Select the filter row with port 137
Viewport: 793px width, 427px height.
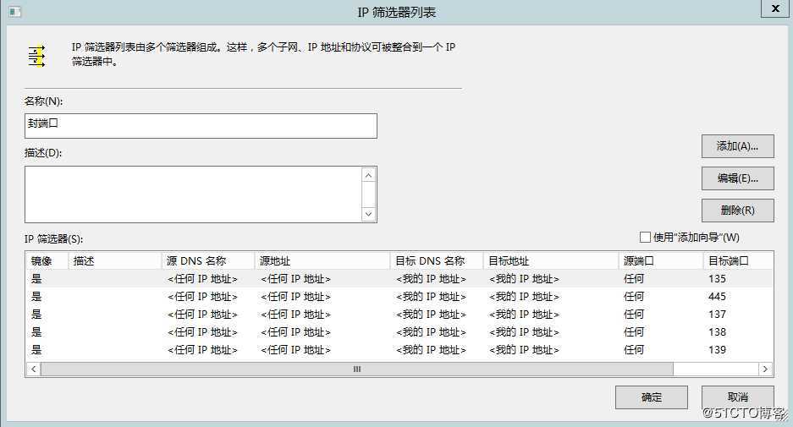pos(399,315)
